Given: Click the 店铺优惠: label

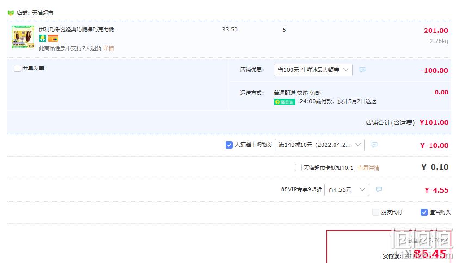Looking at the screenshot, I should point(252,70).
